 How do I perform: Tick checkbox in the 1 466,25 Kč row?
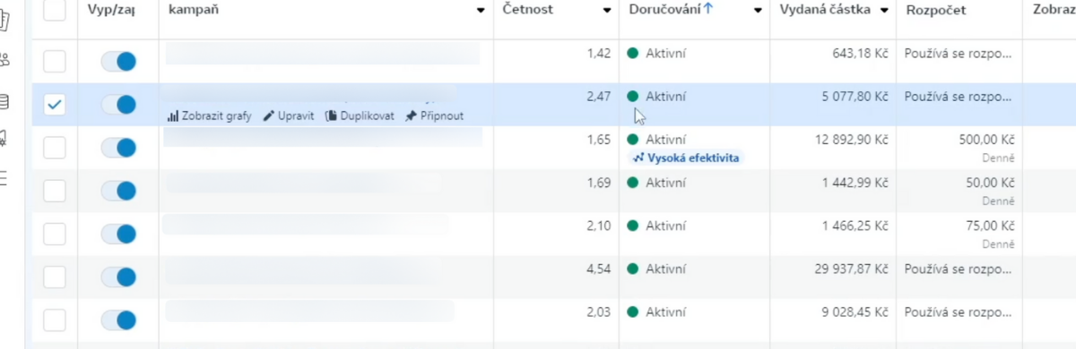[x=55, y=234]
